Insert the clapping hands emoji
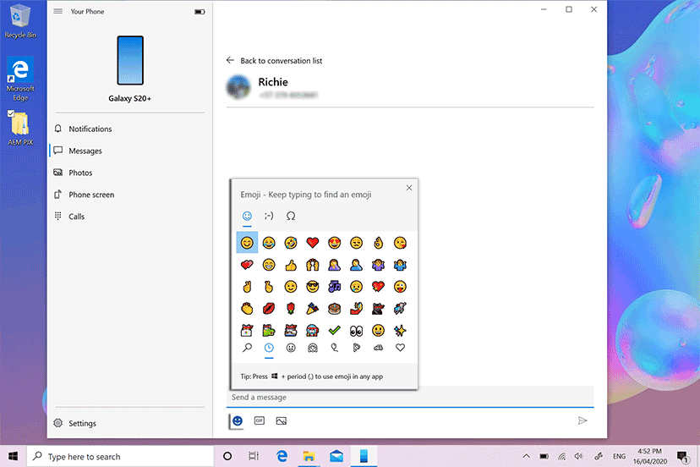 pos(247,308)
